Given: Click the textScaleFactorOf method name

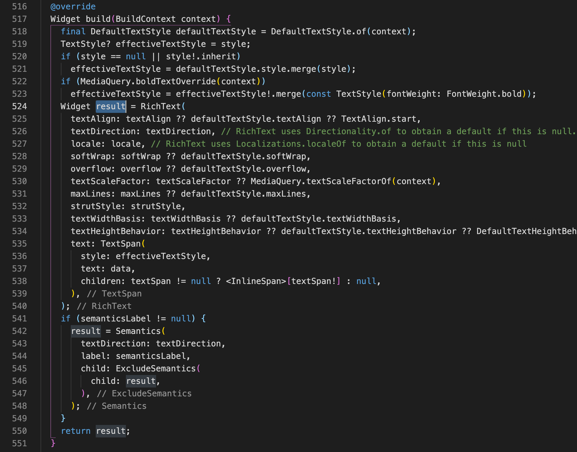Looking at the screenshot, I should pyautogui.click(x=348, y=181).
